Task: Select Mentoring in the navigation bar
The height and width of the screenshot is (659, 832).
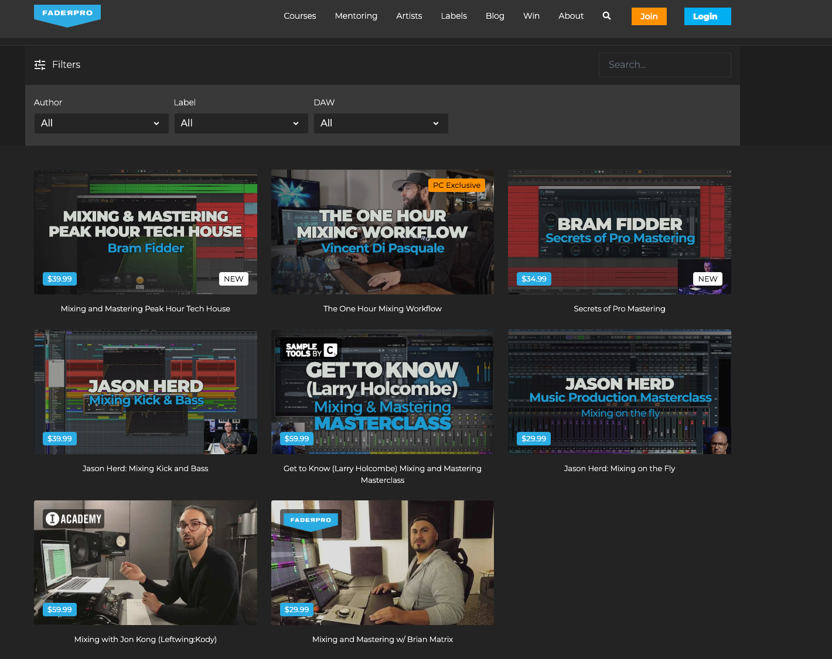Action: point(356,16)
